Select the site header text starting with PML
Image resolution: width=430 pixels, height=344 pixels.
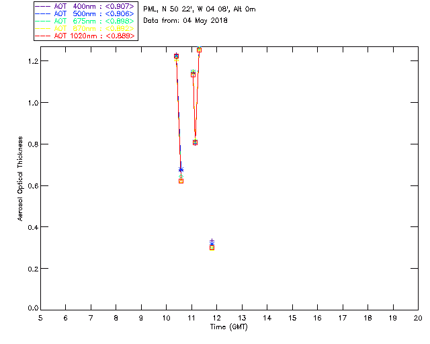pos(200,9)
